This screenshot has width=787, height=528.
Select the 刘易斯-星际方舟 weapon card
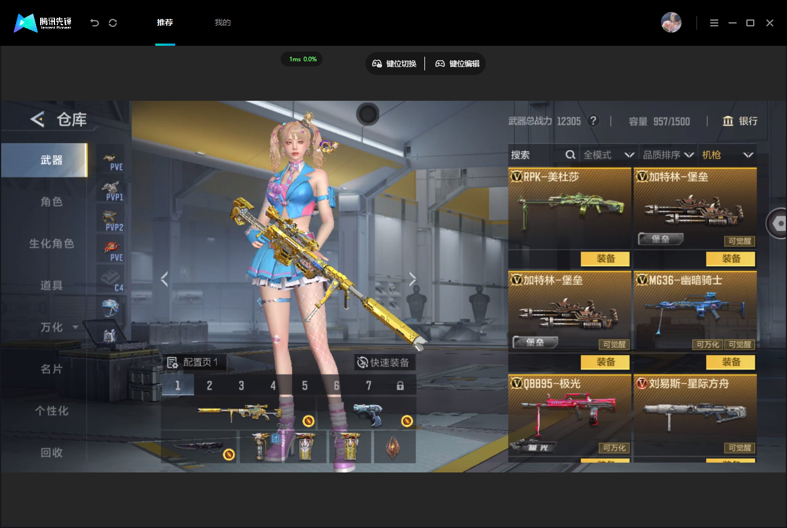[x=695, y=415]
